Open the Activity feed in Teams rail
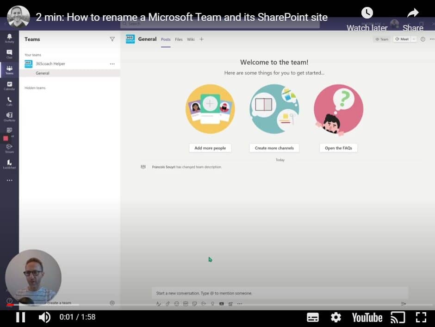Image resolution: width=435 pixels, height=327 pixels. [9, 38]
